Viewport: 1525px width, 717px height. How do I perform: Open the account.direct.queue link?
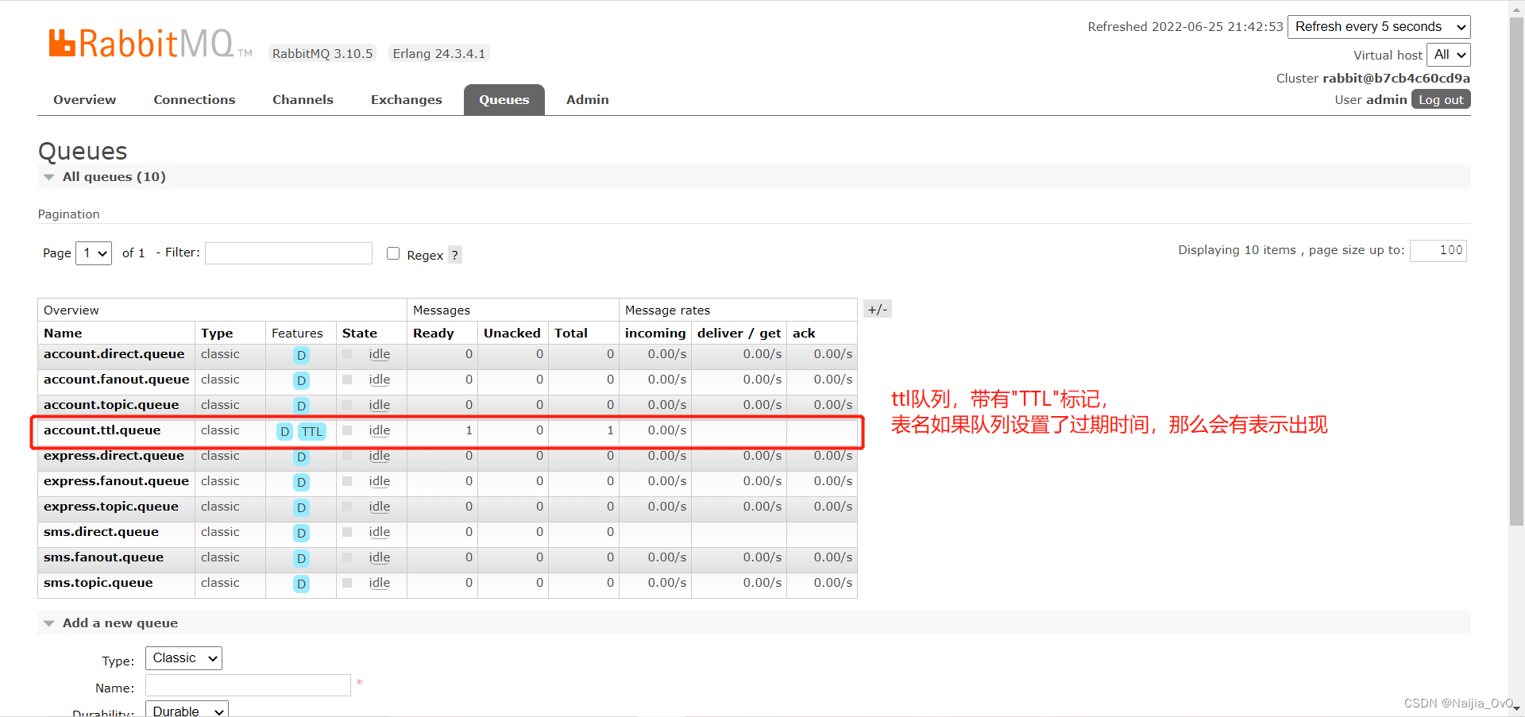(114, 354)
